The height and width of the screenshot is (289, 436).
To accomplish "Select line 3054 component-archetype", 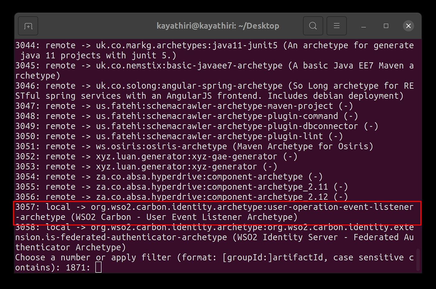I will click(169, 177).
